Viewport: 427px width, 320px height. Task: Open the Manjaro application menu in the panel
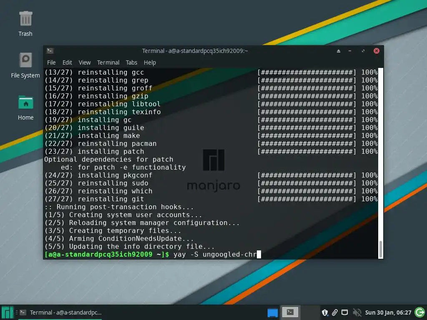pyautogui.click(x=7, y=312)
